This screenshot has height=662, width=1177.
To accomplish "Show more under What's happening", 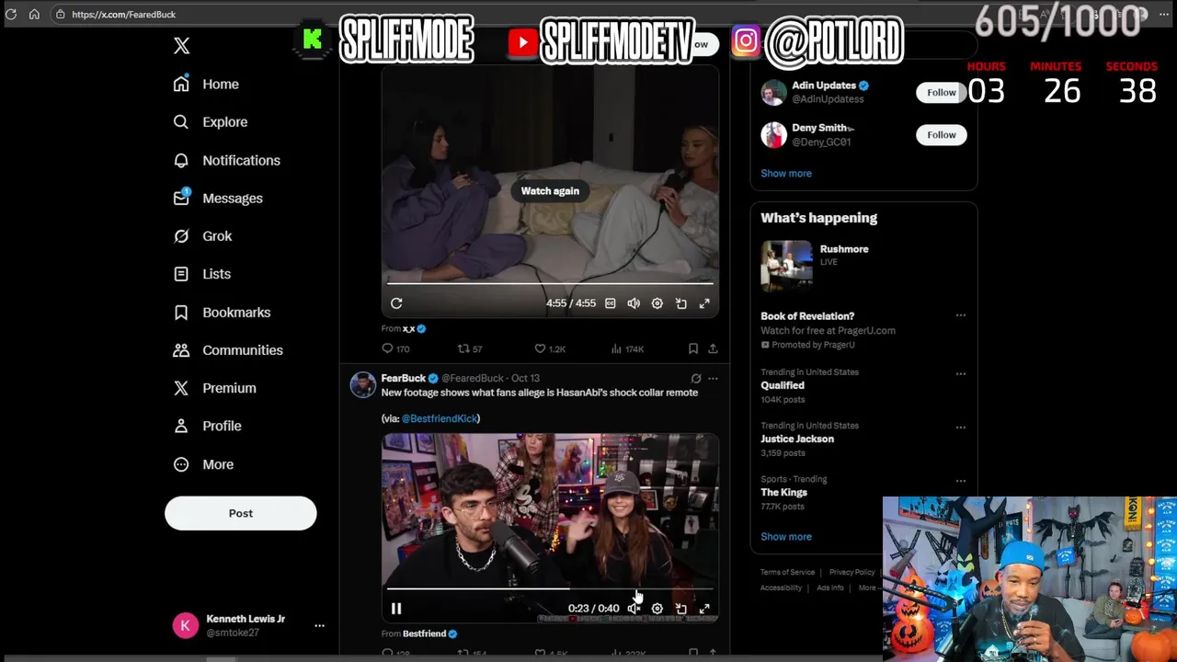I will click(x=786, y=536).
